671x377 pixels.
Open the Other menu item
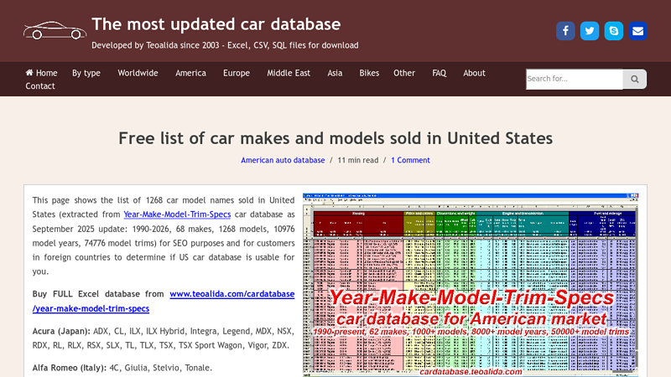point(404,73)
